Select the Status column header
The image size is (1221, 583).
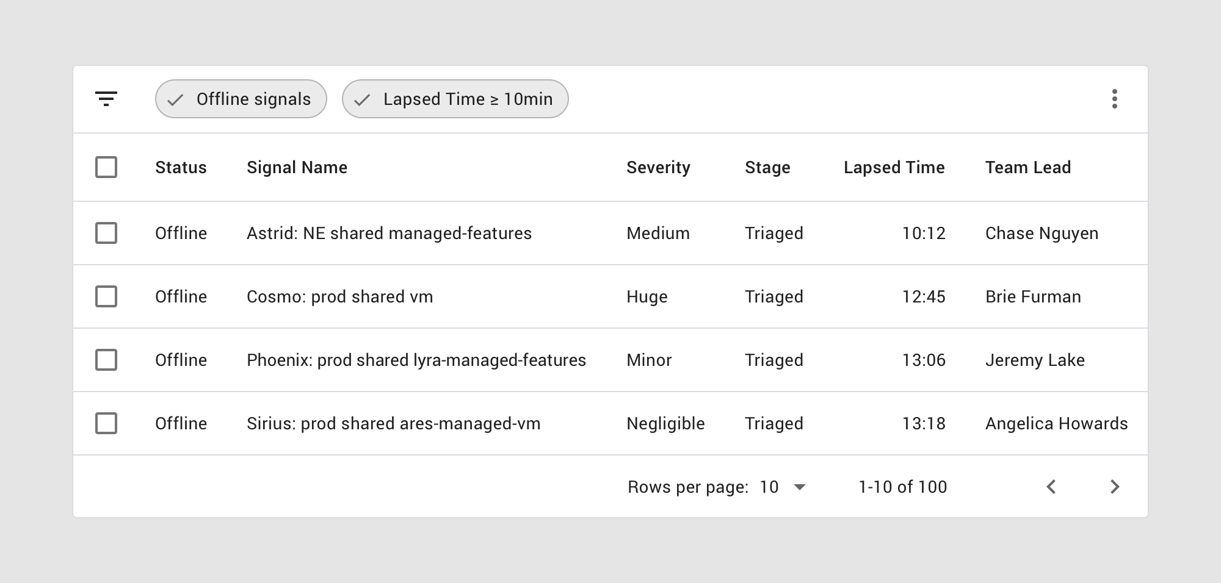[x=181, y=167]
